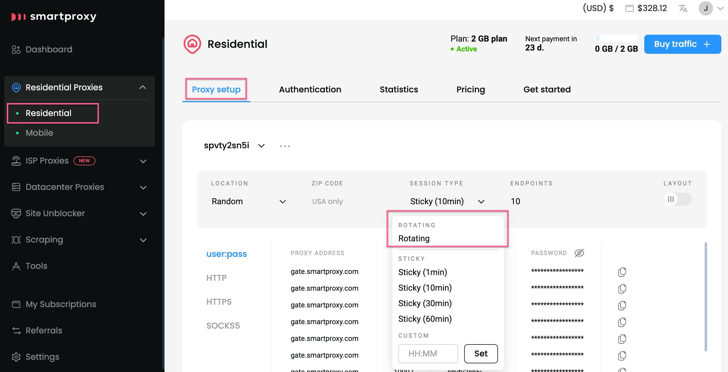Click the J user avatar

[x=706, y=8]
